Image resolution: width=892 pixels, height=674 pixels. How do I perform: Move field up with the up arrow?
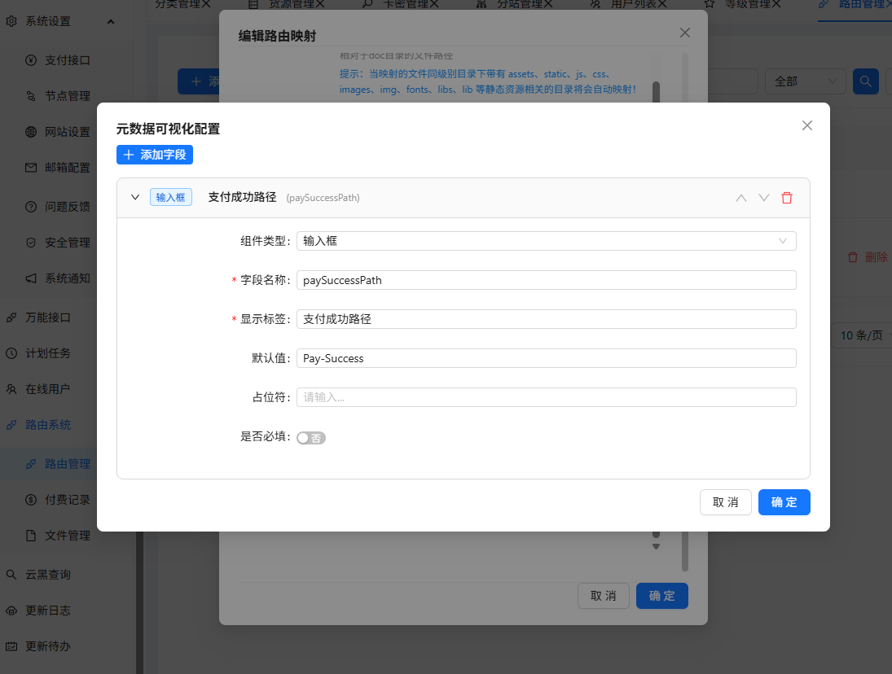(740, 198)
